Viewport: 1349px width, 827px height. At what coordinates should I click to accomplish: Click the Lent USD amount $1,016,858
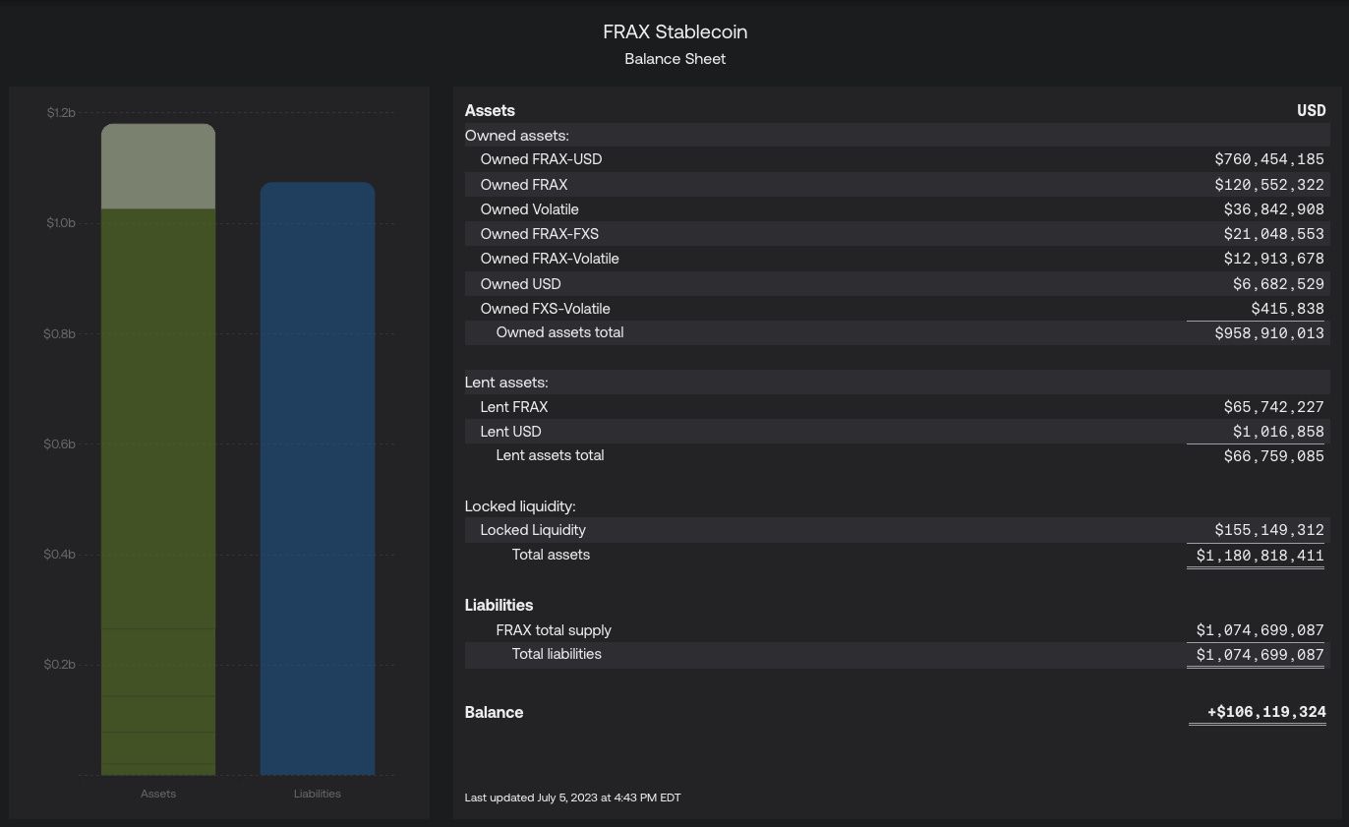click(1278, 432)
